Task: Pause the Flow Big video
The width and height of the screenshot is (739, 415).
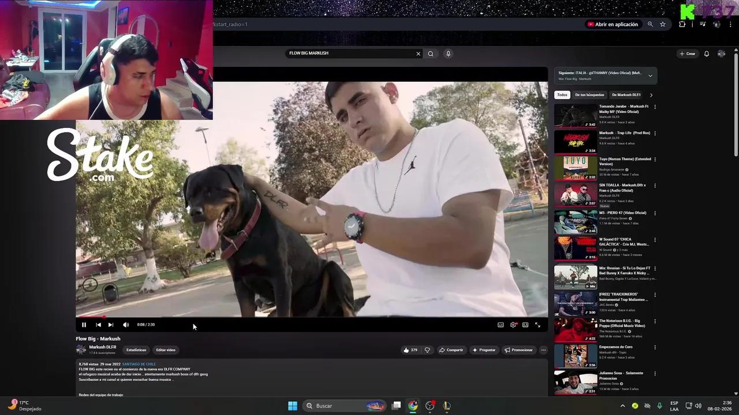Action: click(x=84, y=325)
